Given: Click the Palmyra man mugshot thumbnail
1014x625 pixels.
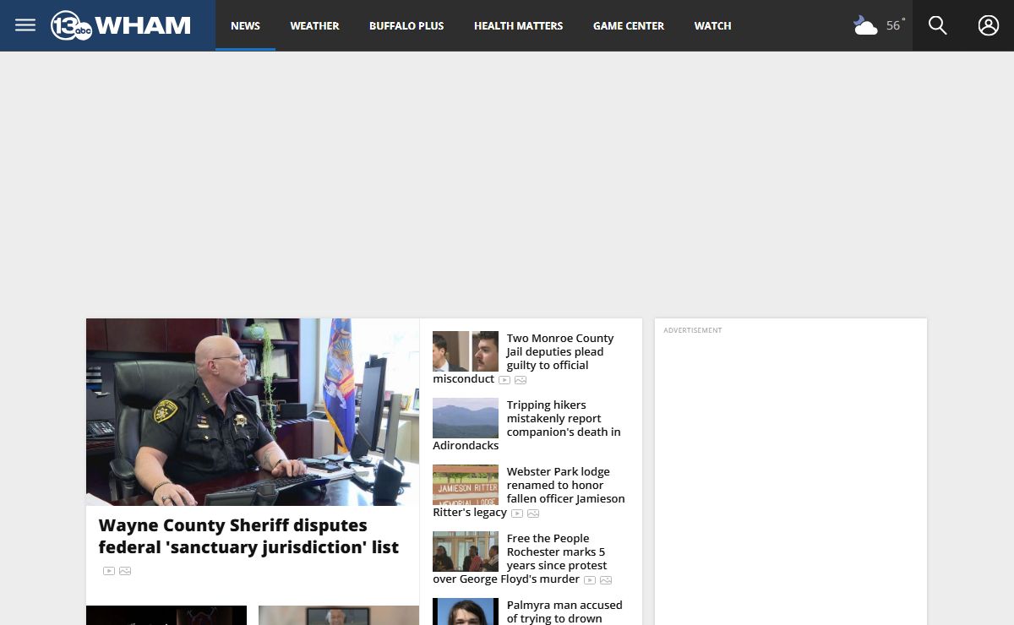Looking at the screenshot, I should tap(466, 611).
